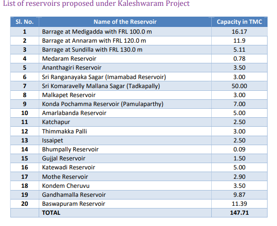Click the 'Thimmakka Palli' entry
277x226 pixels.
tap(64, 131)
